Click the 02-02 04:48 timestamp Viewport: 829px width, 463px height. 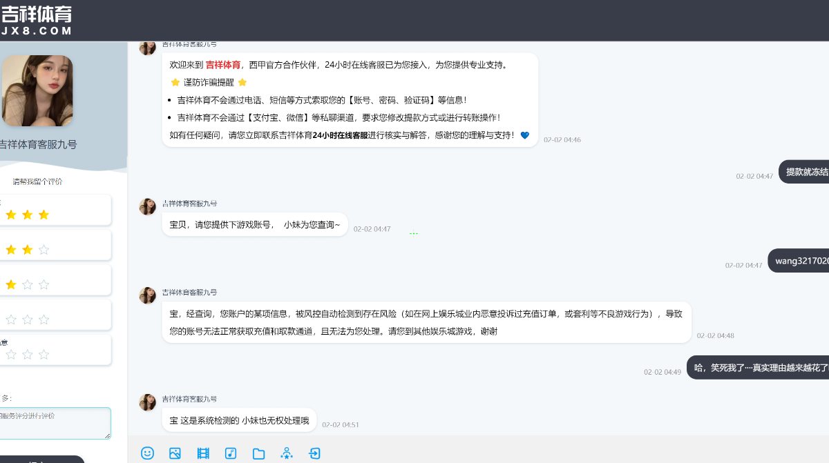(x=716, y=336)
